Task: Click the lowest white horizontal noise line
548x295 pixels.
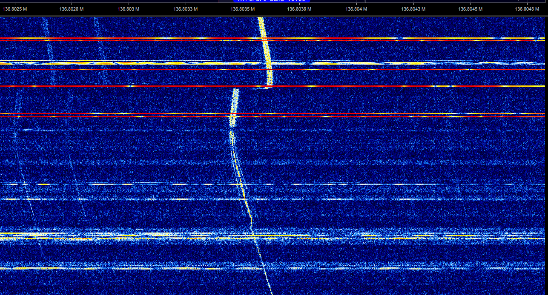Action: click(170, 269)
